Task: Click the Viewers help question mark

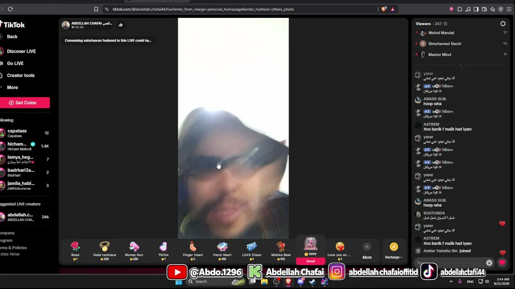Action: click(x=445, y=24)
